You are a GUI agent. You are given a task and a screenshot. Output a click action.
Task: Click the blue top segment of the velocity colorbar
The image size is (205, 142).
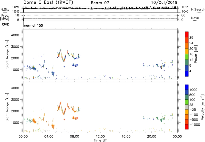187,87
